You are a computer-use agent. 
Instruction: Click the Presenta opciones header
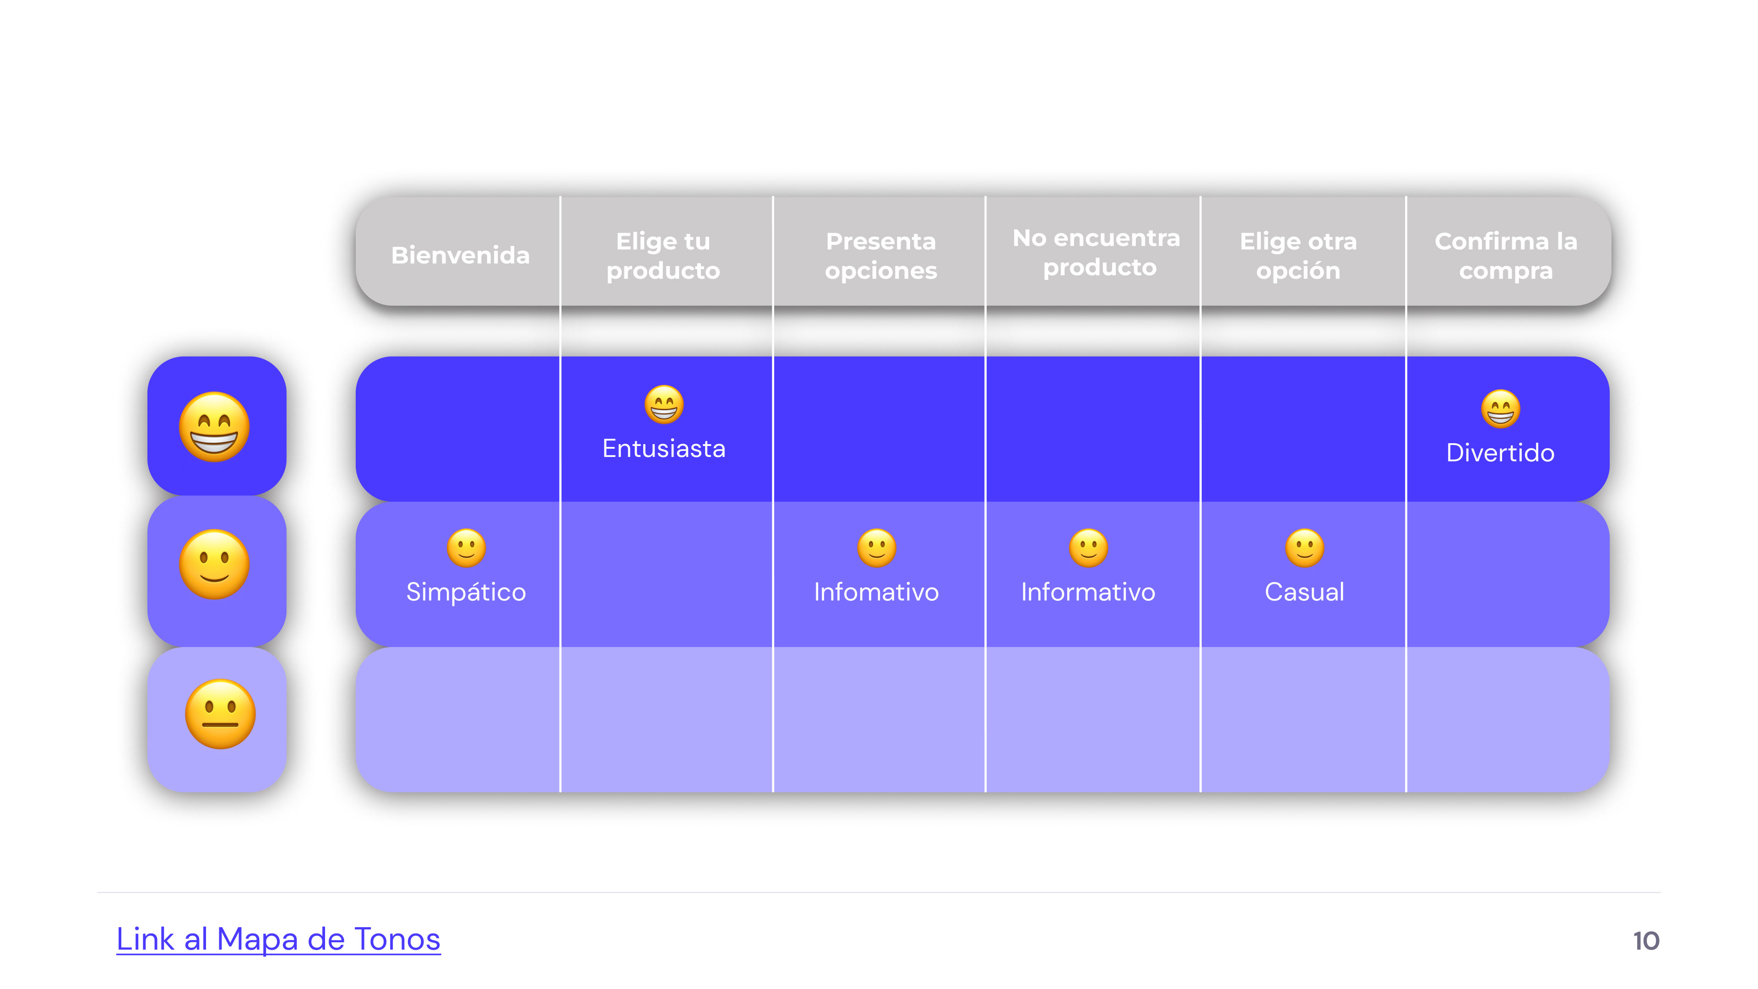[881, 255]
